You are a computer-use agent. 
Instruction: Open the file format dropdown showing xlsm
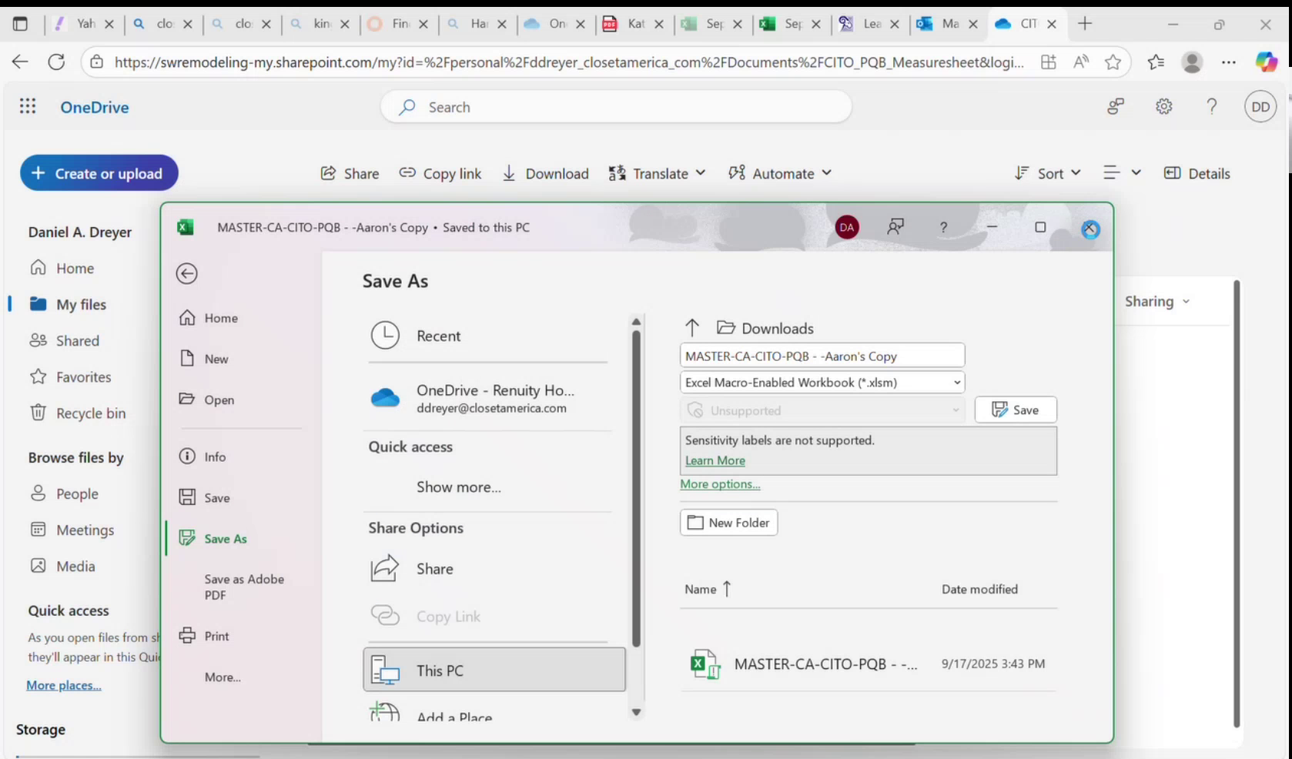click(x=821, y=382)
